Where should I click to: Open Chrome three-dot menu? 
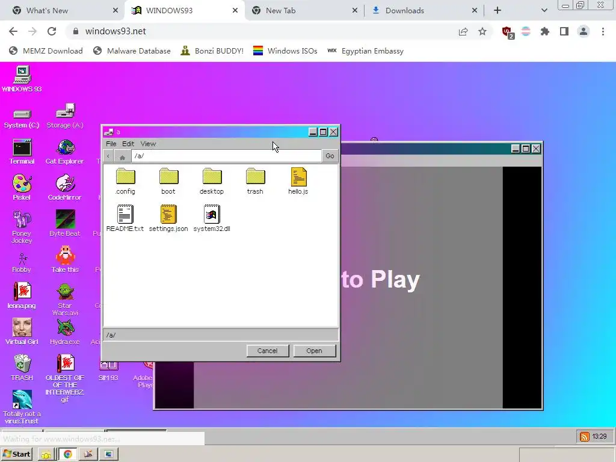[603, 31]
